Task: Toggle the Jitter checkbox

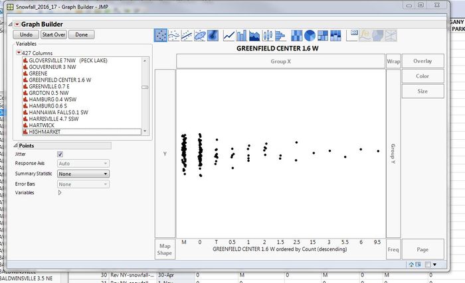Action: point(60,154)
